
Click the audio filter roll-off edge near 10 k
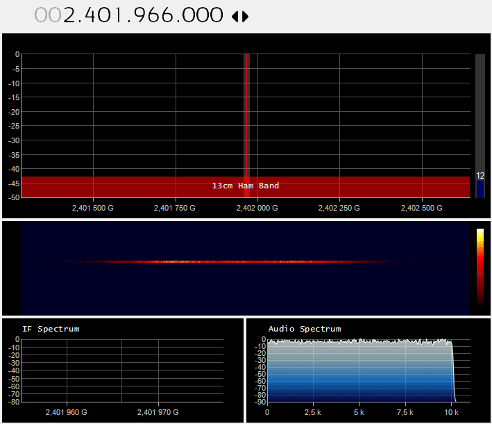(x=453, y=371)
